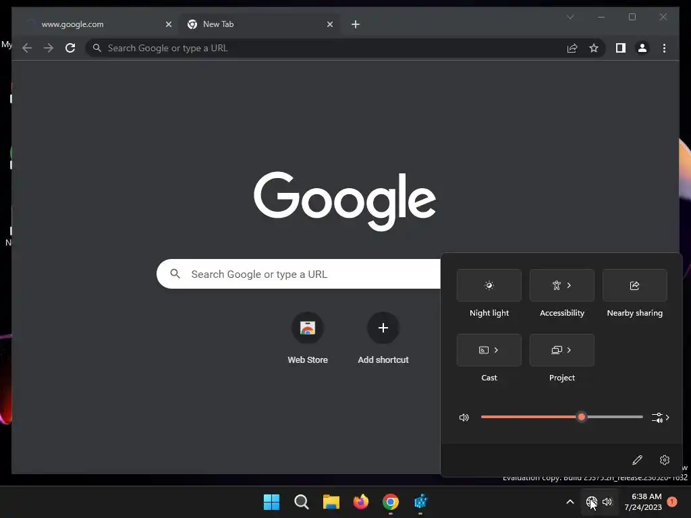Toggle the Cast quick setting

[483, 350]
